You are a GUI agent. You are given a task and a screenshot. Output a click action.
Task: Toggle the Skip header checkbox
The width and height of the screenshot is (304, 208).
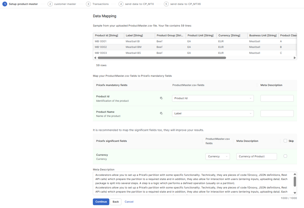[285, 141]
